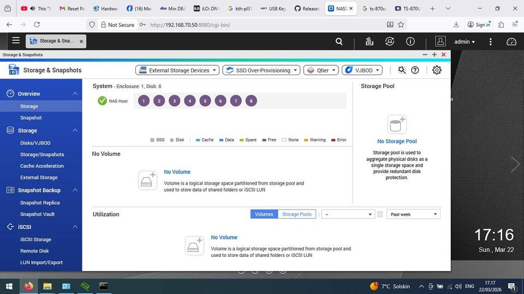Open File Explorer from taskbar
Image resolution: width=524 pixels, height=294 pixels.
(47, 286)
